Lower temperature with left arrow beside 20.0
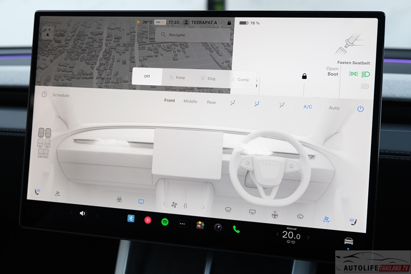 (x=278, y=235)
